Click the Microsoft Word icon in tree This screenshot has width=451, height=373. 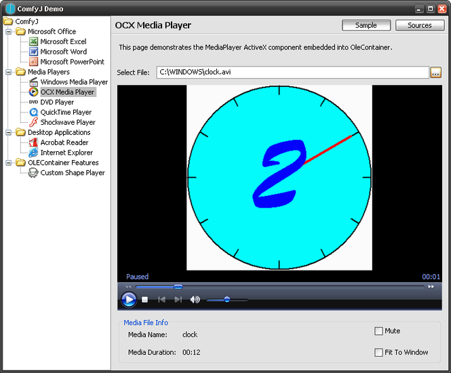pyautogui.click(x=34, y=52)
